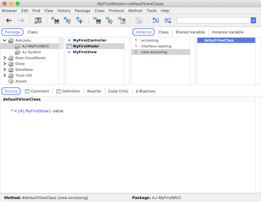Viewport: 261px width, 202px height.
Task: Expand the Base VisualWorks bundle
Action: point(5,58)
